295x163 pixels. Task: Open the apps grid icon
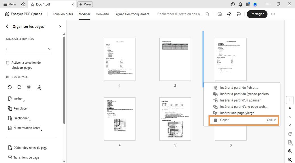click(x=248, y=4)
